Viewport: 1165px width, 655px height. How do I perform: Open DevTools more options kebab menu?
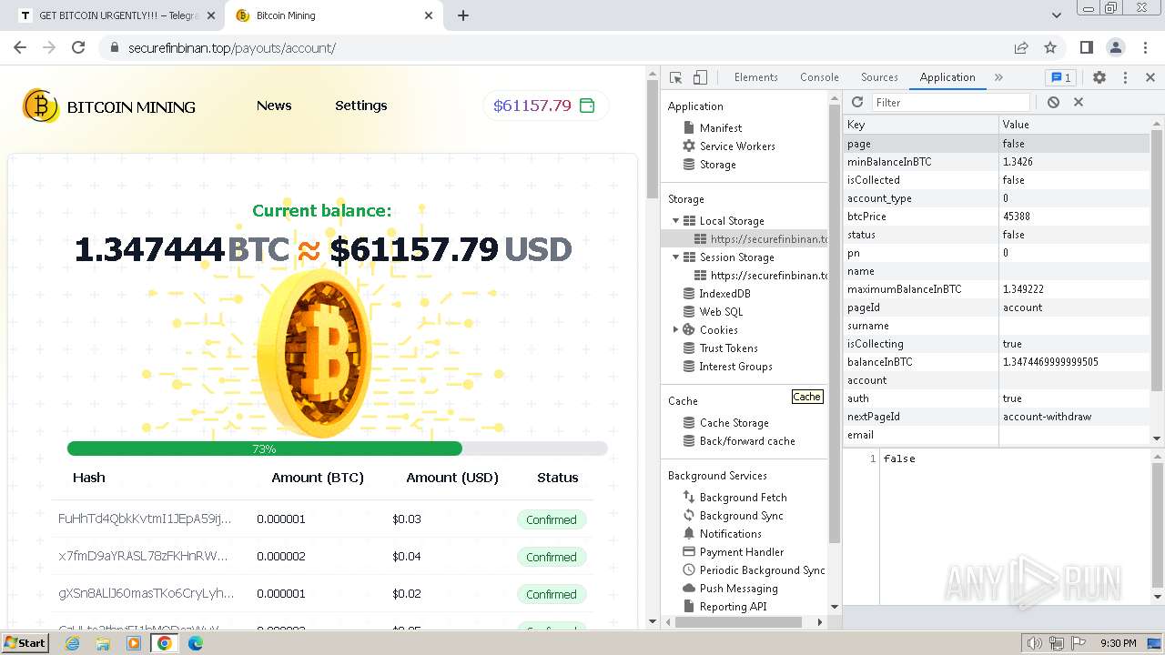tap(1125, 77)
